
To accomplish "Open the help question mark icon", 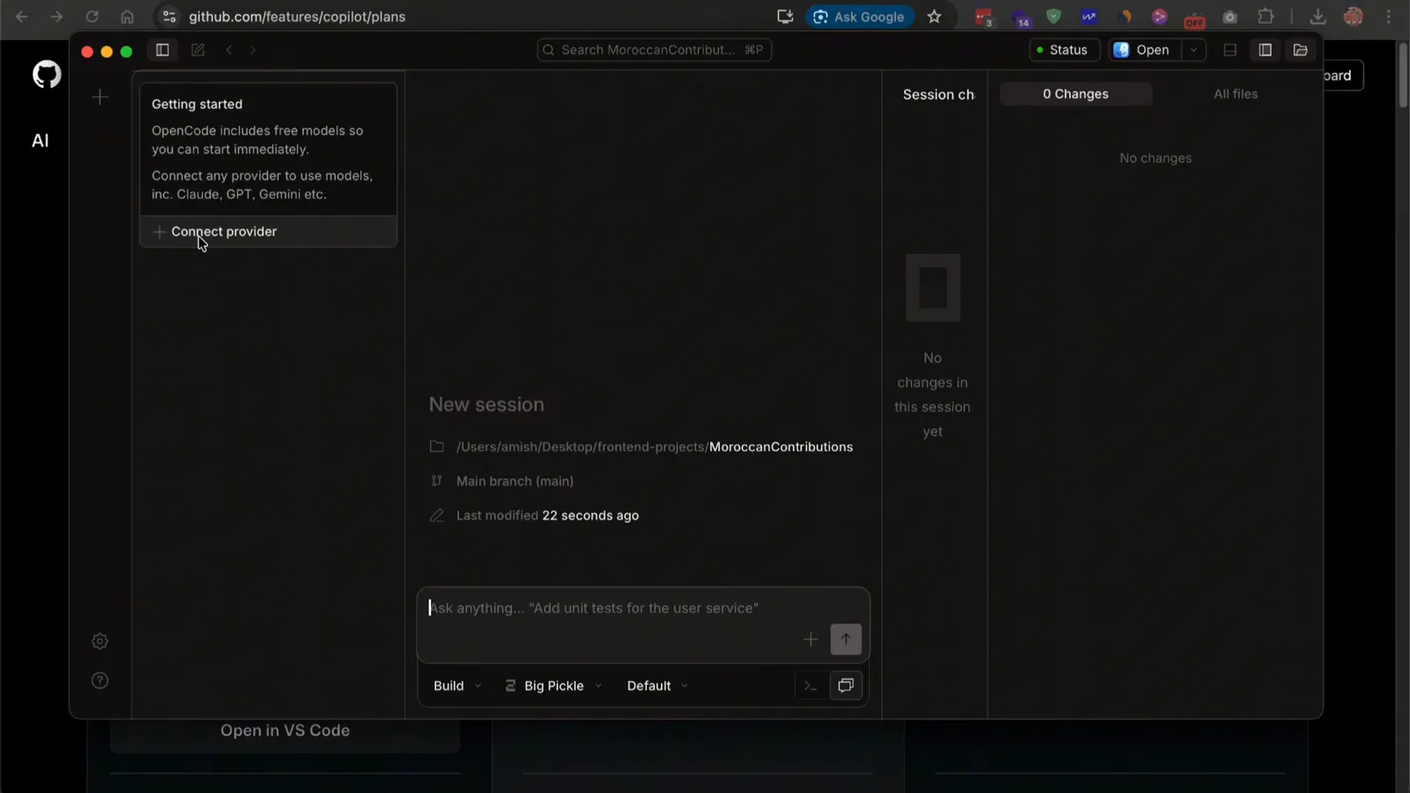I will pos(100,680).
